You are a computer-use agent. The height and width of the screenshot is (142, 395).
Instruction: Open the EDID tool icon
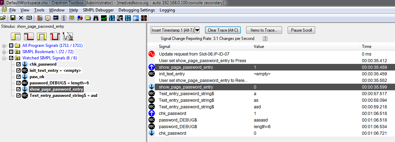[112, 18]
